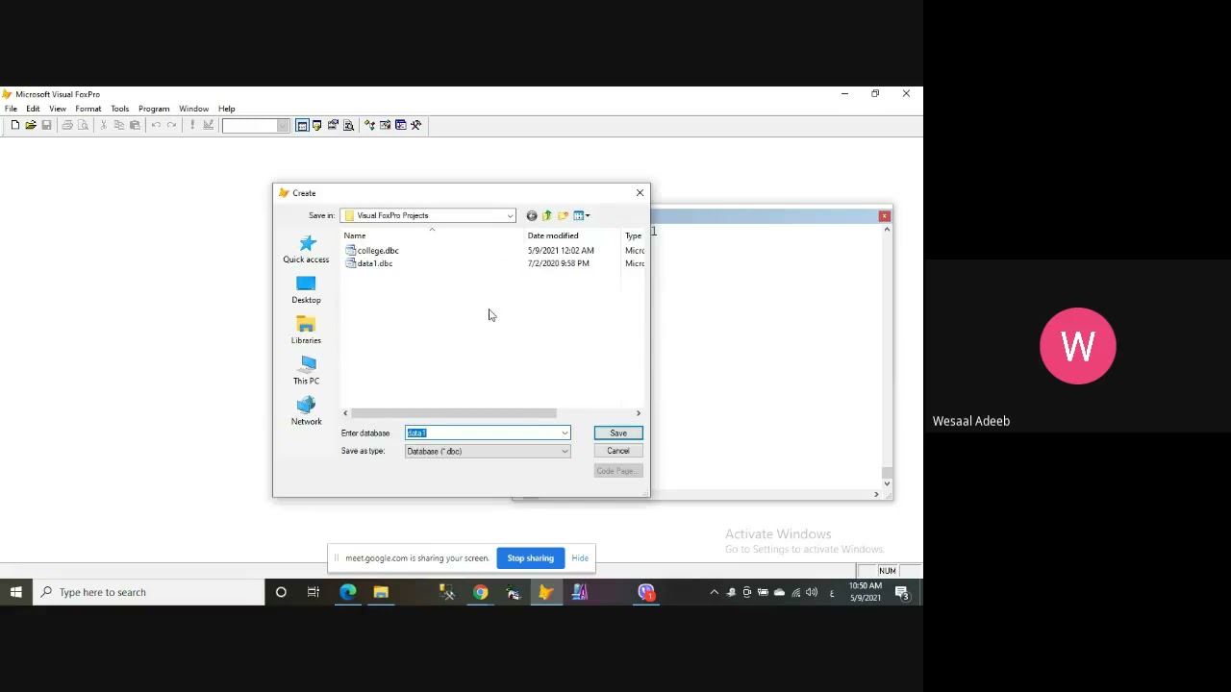1231x692 pixels.
Task: Expand the Save as type dropdown
Action: click(565, 451)
